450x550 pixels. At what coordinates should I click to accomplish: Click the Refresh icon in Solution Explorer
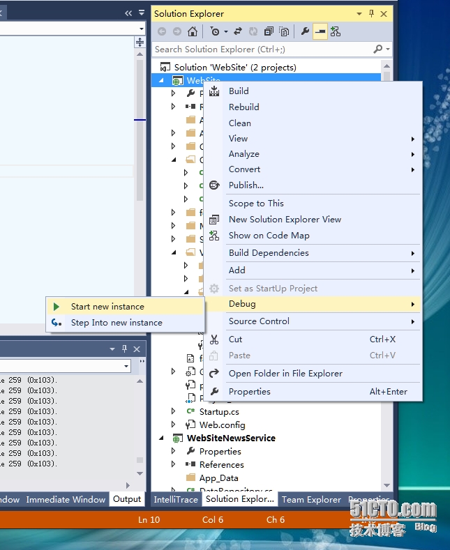tap(253, 31)
